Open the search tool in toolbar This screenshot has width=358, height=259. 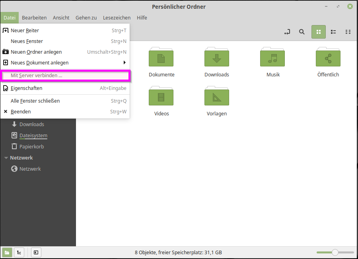point(302,32)
